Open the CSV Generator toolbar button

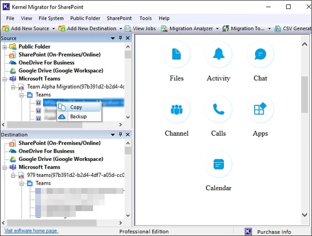pos(293,28)
